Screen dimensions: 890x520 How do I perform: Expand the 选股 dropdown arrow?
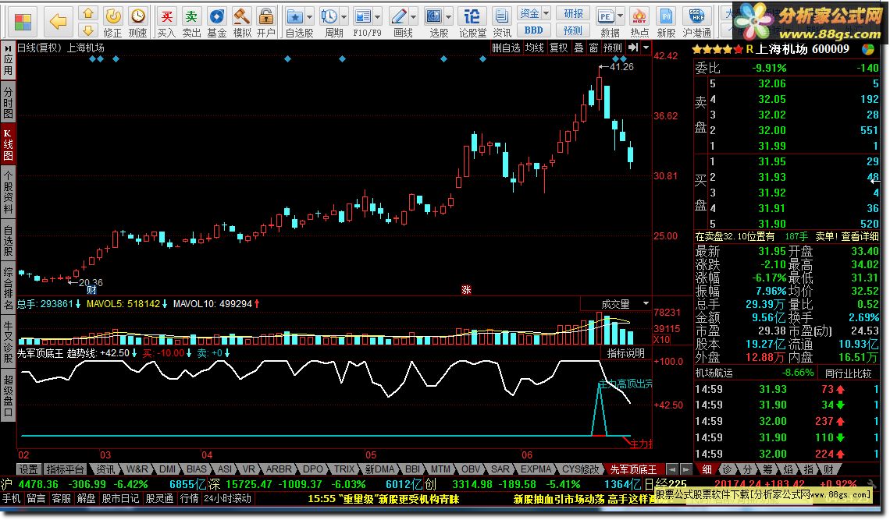click(x=449, y=17)
